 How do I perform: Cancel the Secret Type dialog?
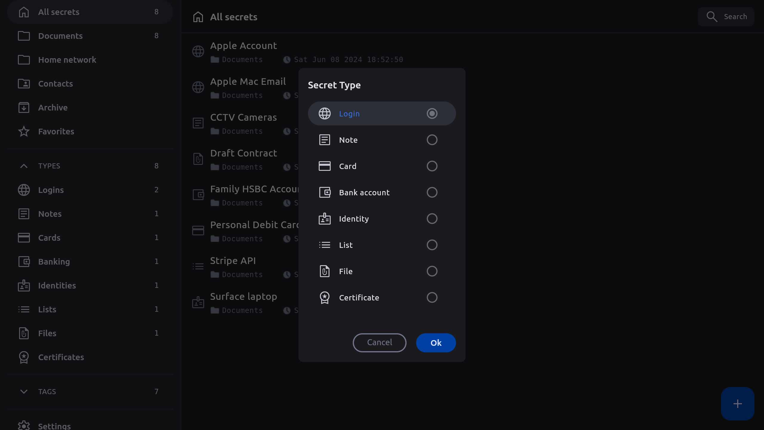pyautogui.click(x=379, y=343)
